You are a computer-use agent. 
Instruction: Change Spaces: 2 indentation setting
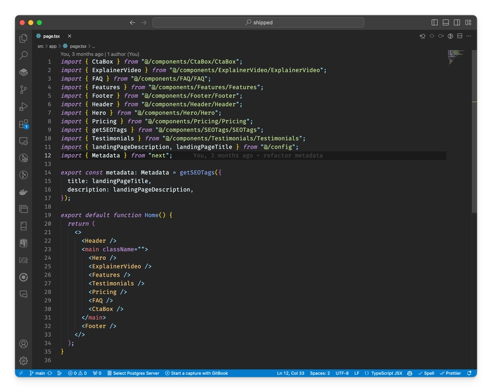pyautogui.click(x=320, y=373)
